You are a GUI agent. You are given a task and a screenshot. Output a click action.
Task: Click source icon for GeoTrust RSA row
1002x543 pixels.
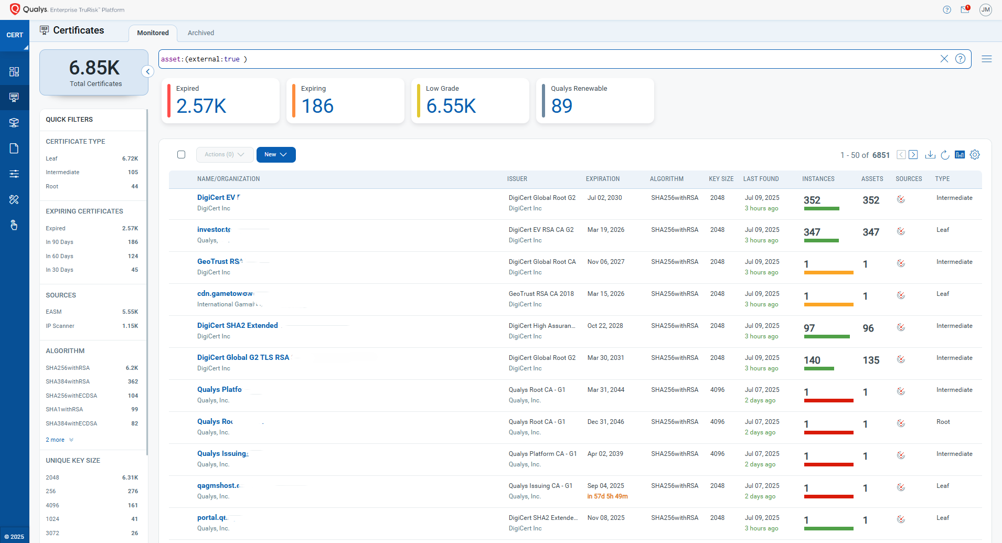[901, 263]
